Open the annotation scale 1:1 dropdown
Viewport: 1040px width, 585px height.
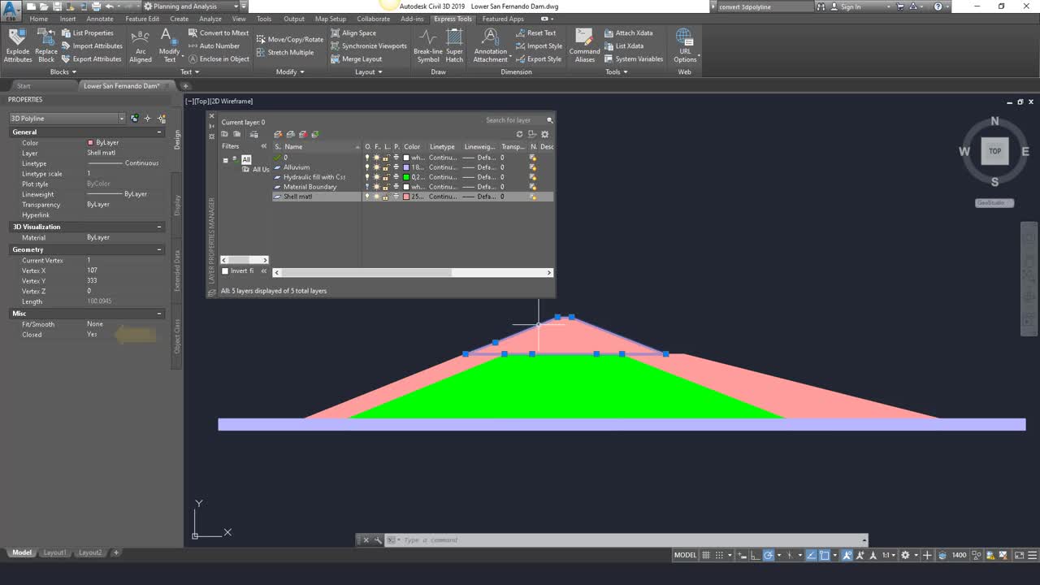pos(888,555)
